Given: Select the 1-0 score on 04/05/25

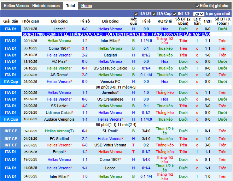Looking at the screenshot, I should click(x=85, y=176).
